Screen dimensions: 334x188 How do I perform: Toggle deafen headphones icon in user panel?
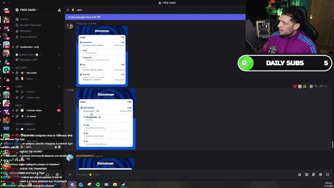pyautogui.click(x=47, y=174)
